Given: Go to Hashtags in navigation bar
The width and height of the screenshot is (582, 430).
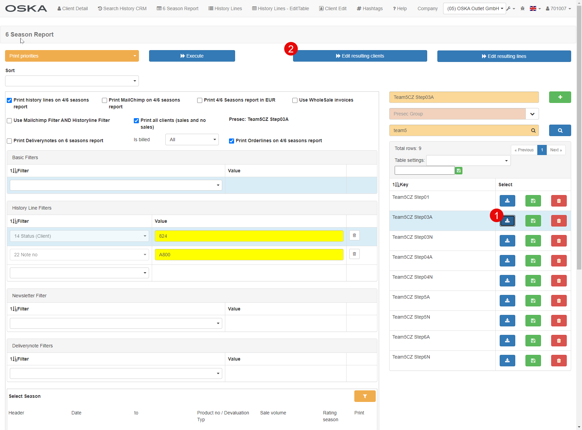Looking at the screenshot, I should [370, 8].
